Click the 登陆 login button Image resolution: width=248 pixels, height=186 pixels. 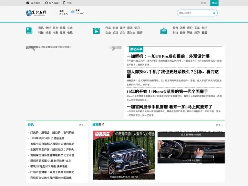(214, 3)
